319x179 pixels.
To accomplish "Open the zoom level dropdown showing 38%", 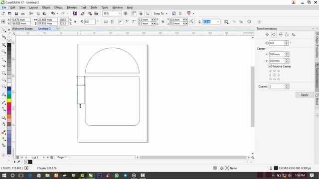I will [120, 13].
